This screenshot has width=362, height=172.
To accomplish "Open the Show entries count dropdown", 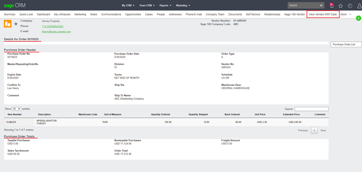I will click(x=17, y=109).
